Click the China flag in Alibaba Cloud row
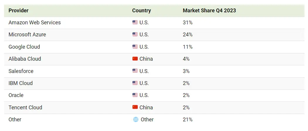The width and height of the screenshot is (308, 131). (x=135, y=59)
